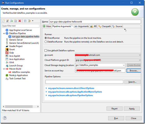Select the DirectRunner radio button
Image resolution: width=145 pixels, height=124 pixels.
pyautogui.click(x=46, y=38)
